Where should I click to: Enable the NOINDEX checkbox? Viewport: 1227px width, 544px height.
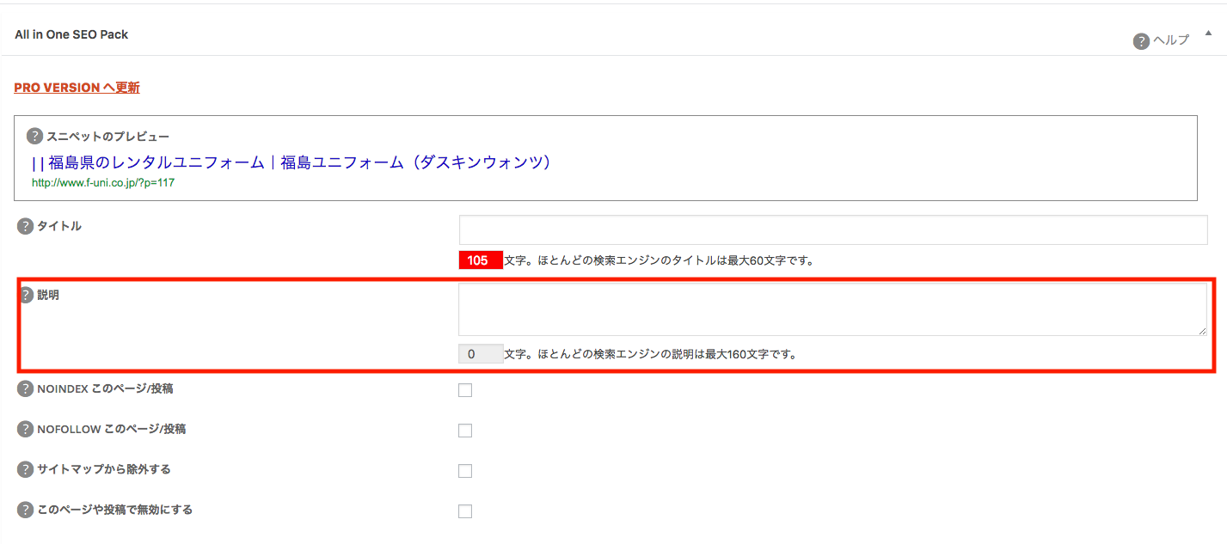tap(465, 390)
